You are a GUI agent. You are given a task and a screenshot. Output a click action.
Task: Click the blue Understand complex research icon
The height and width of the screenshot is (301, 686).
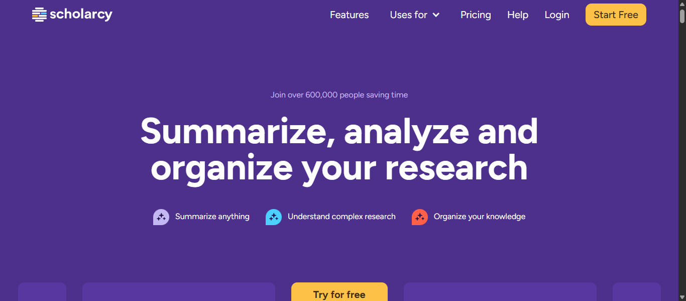[x=273, y=217]
